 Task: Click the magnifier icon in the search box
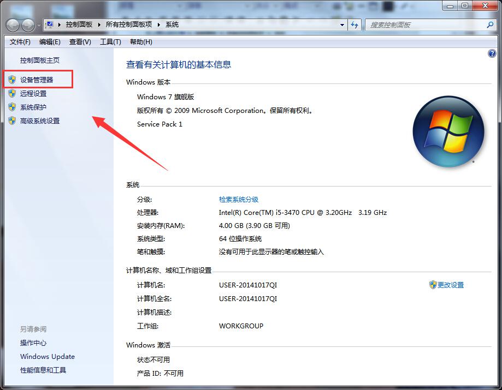coord(489,25)
